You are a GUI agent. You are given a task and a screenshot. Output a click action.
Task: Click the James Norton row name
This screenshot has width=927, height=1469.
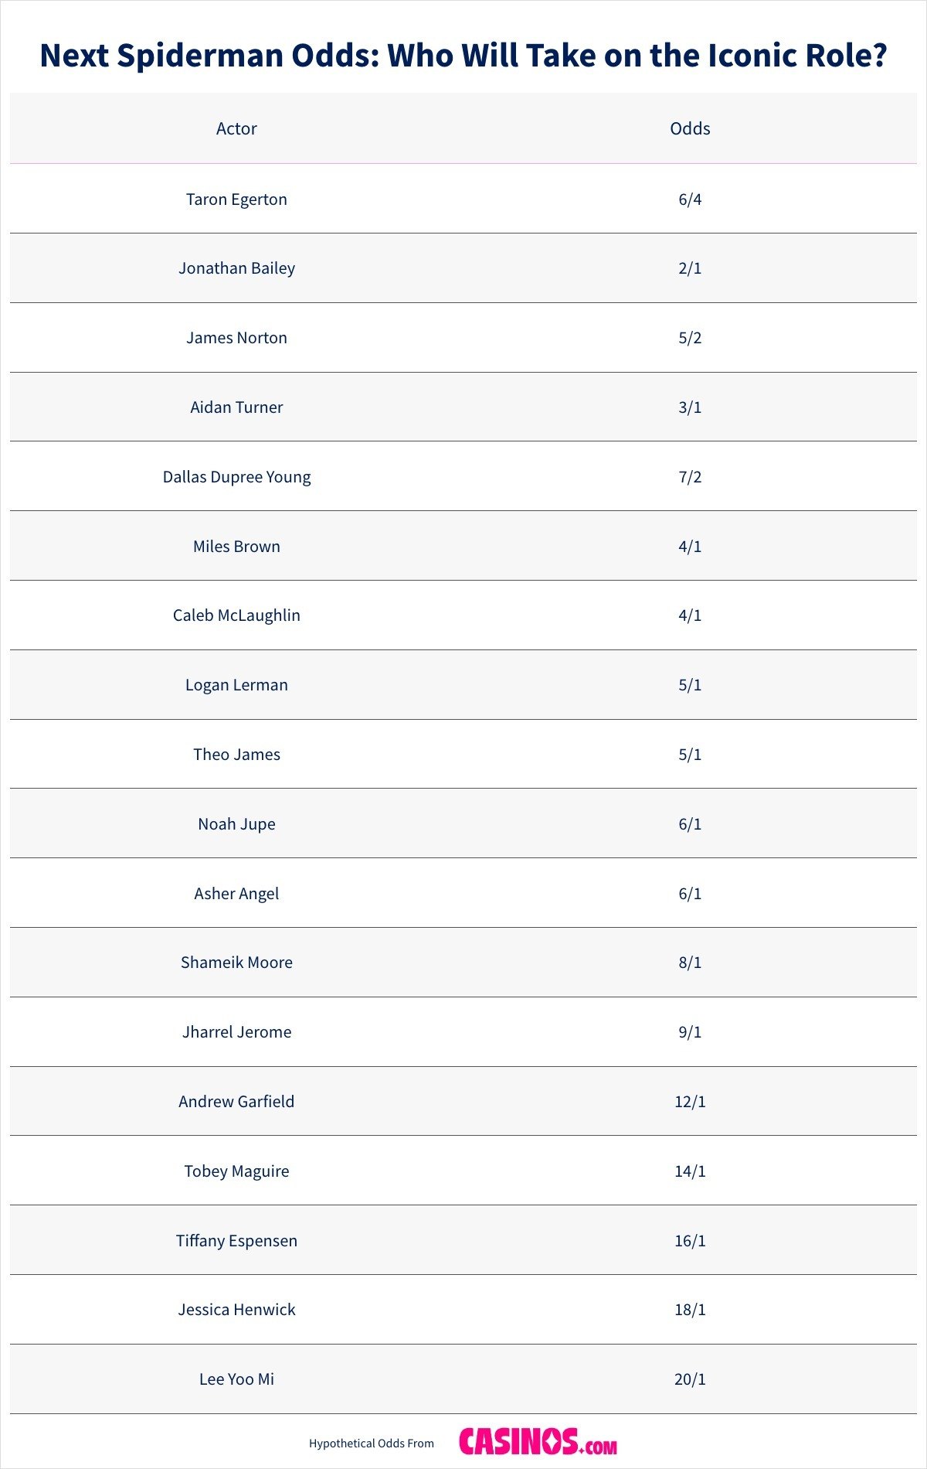tap(236, 338)
